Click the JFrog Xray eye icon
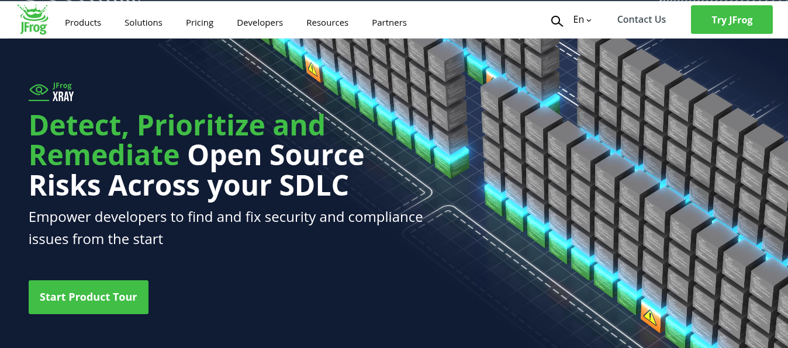The height and width of the screenshot is (348, 788). 39,91
